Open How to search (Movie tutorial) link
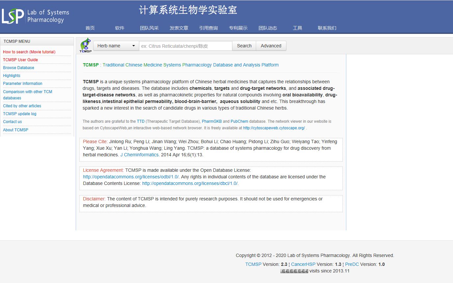This screenshot has width=453, height=283. point(29,52)
